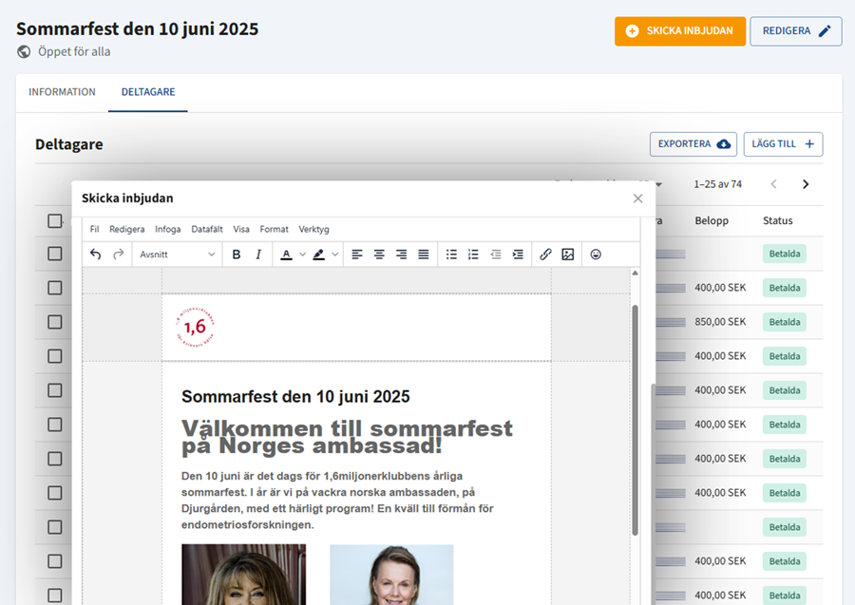Click the Exportera button
The width and height of the screenshot is (855, 605).
pyautogui.click(x=693, y=144)
